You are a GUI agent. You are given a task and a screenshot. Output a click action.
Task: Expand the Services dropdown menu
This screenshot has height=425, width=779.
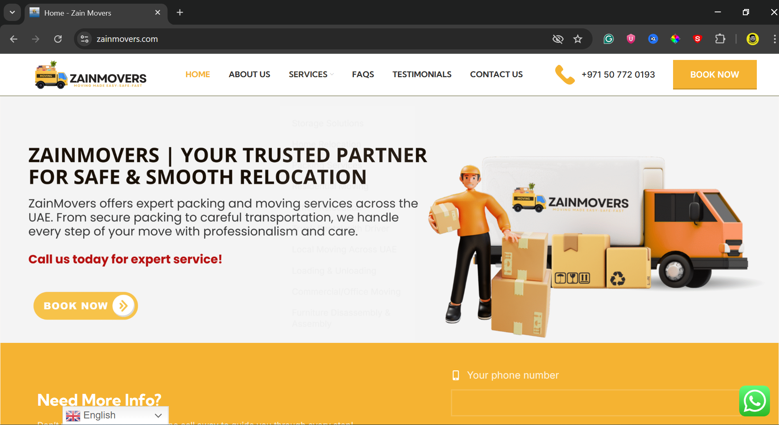(x=311, y=74)
